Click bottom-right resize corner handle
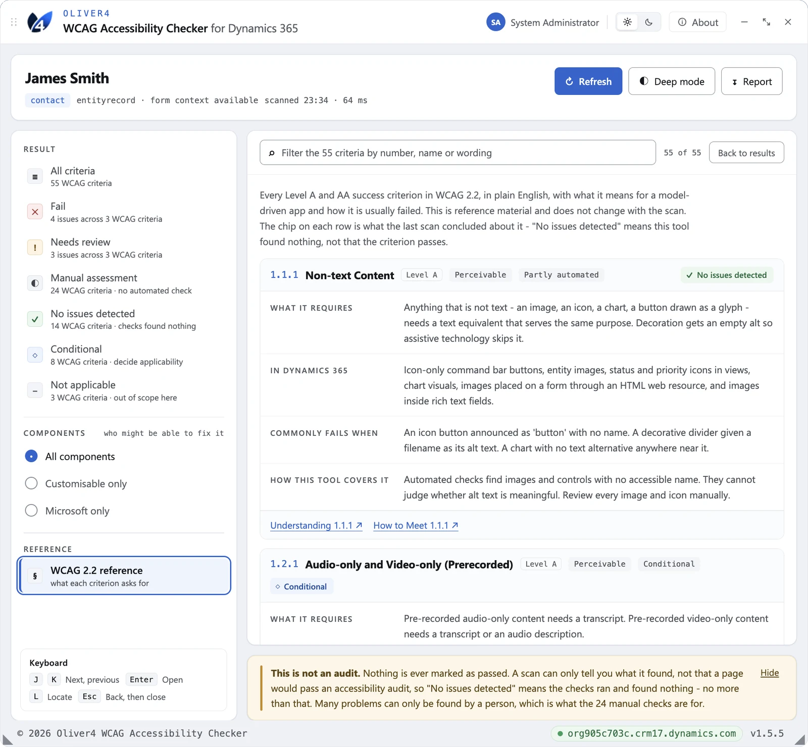The width and height of the screenshot is (808, 747). [x=800, y=740]
